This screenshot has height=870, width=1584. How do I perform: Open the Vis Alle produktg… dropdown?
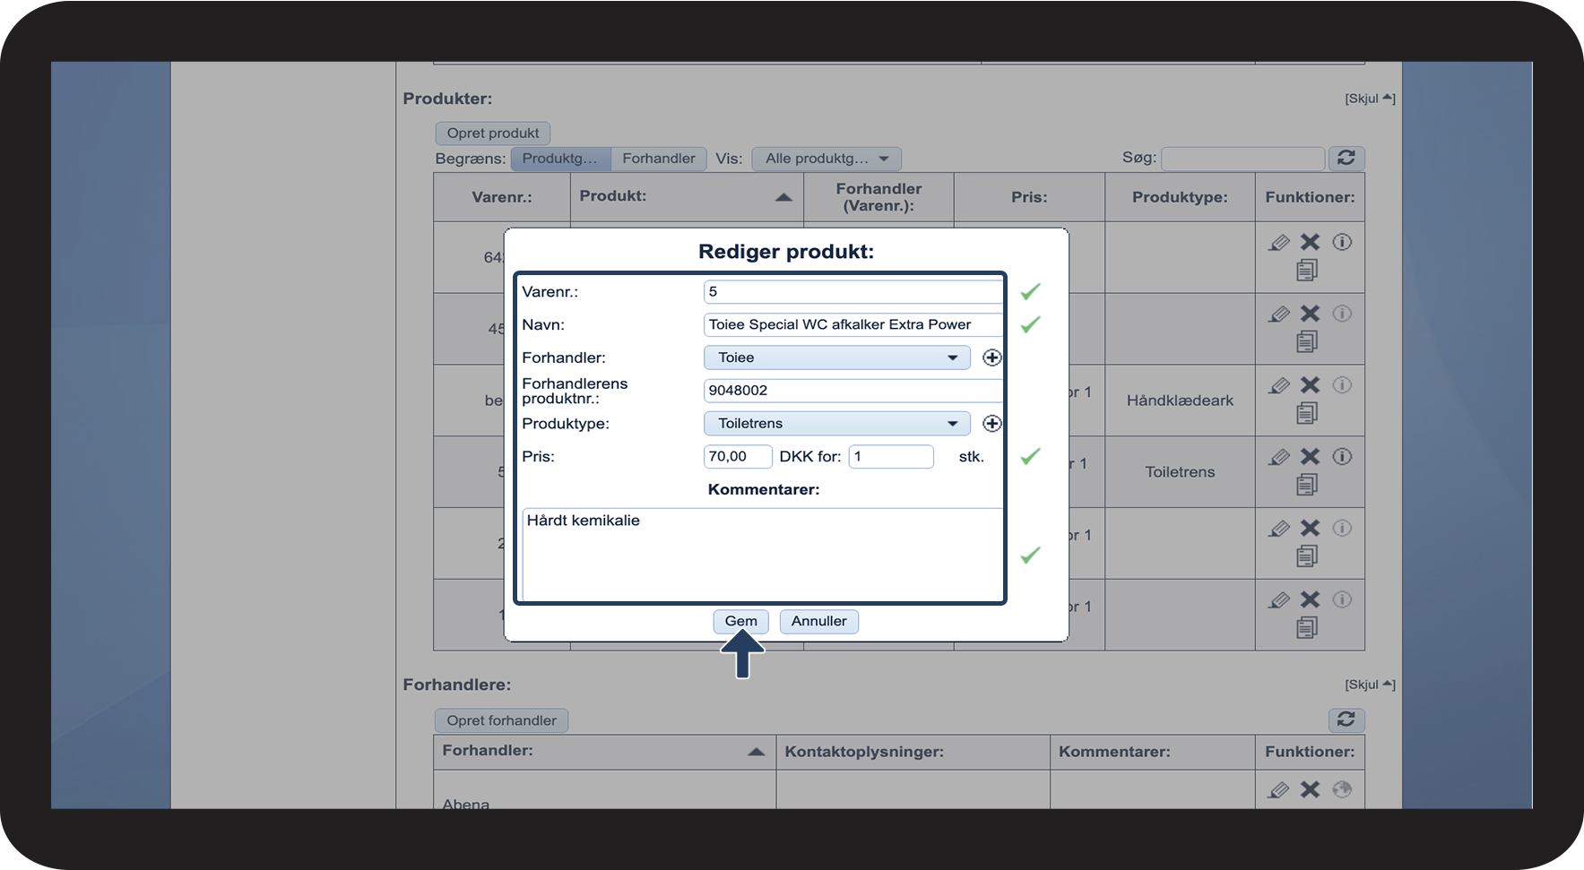point(826,159)
